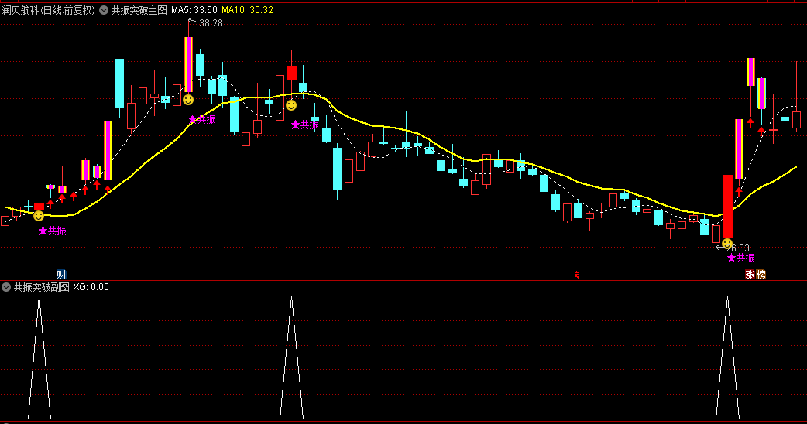Click the smiley under the 38.28 peak candle
This screenshot has width=807, height=424.
[188, 100]
